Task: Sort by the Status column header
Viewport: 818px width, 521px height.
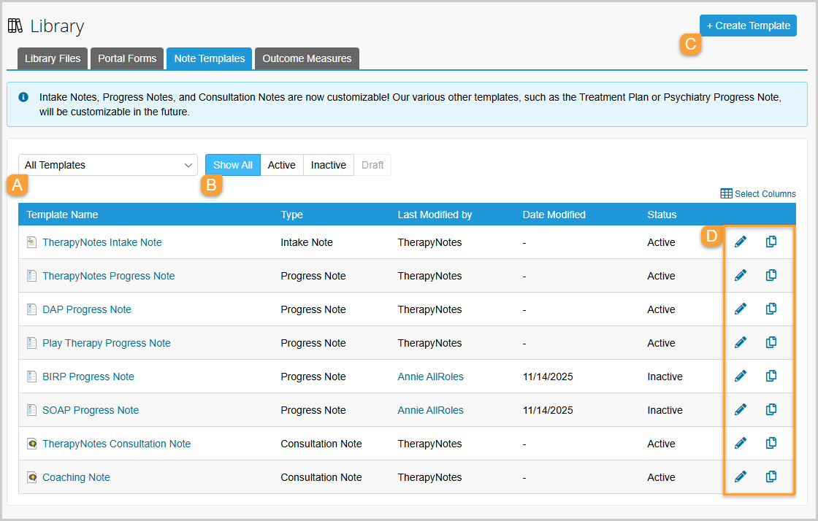Action: [x=662, y=215]
